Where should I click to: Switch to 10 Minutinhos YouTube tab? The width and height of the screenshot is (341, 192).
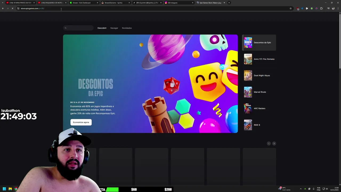point(21,3)
